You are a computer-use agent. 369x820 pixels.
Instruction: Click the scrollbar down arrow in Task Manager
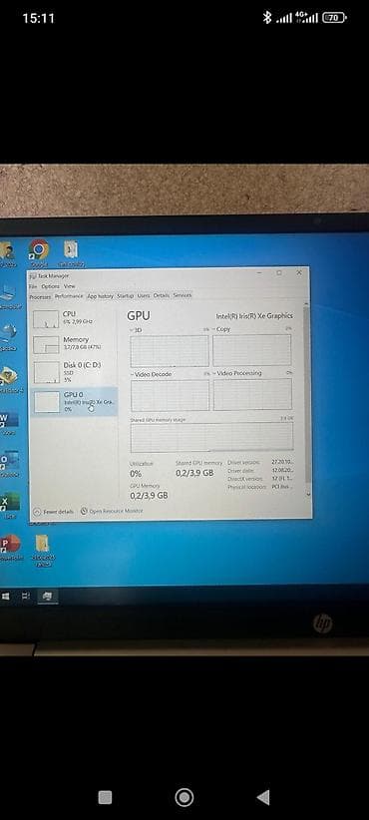(x=307, y=494)
